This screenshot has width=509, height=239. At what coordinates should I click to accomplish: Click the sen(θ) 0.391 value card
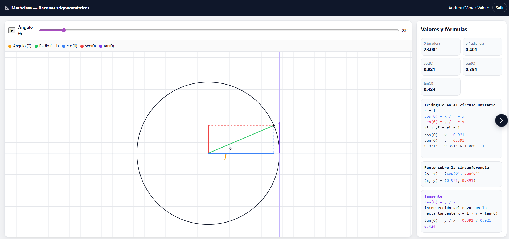(x=482, y=66)
